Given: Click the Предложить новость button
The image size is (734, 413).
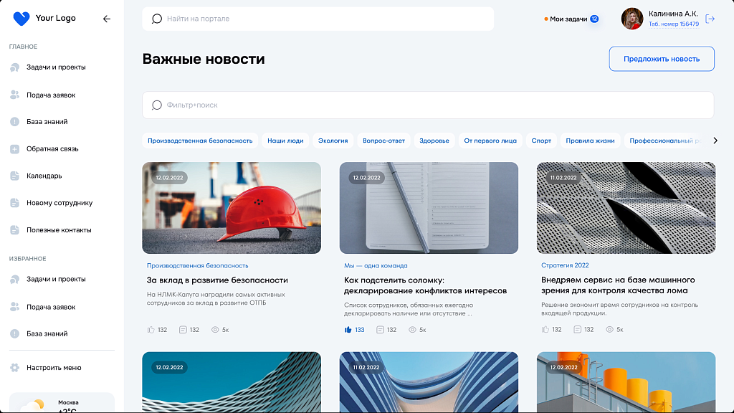Looking at the screenshot, I should pos(661,58).
